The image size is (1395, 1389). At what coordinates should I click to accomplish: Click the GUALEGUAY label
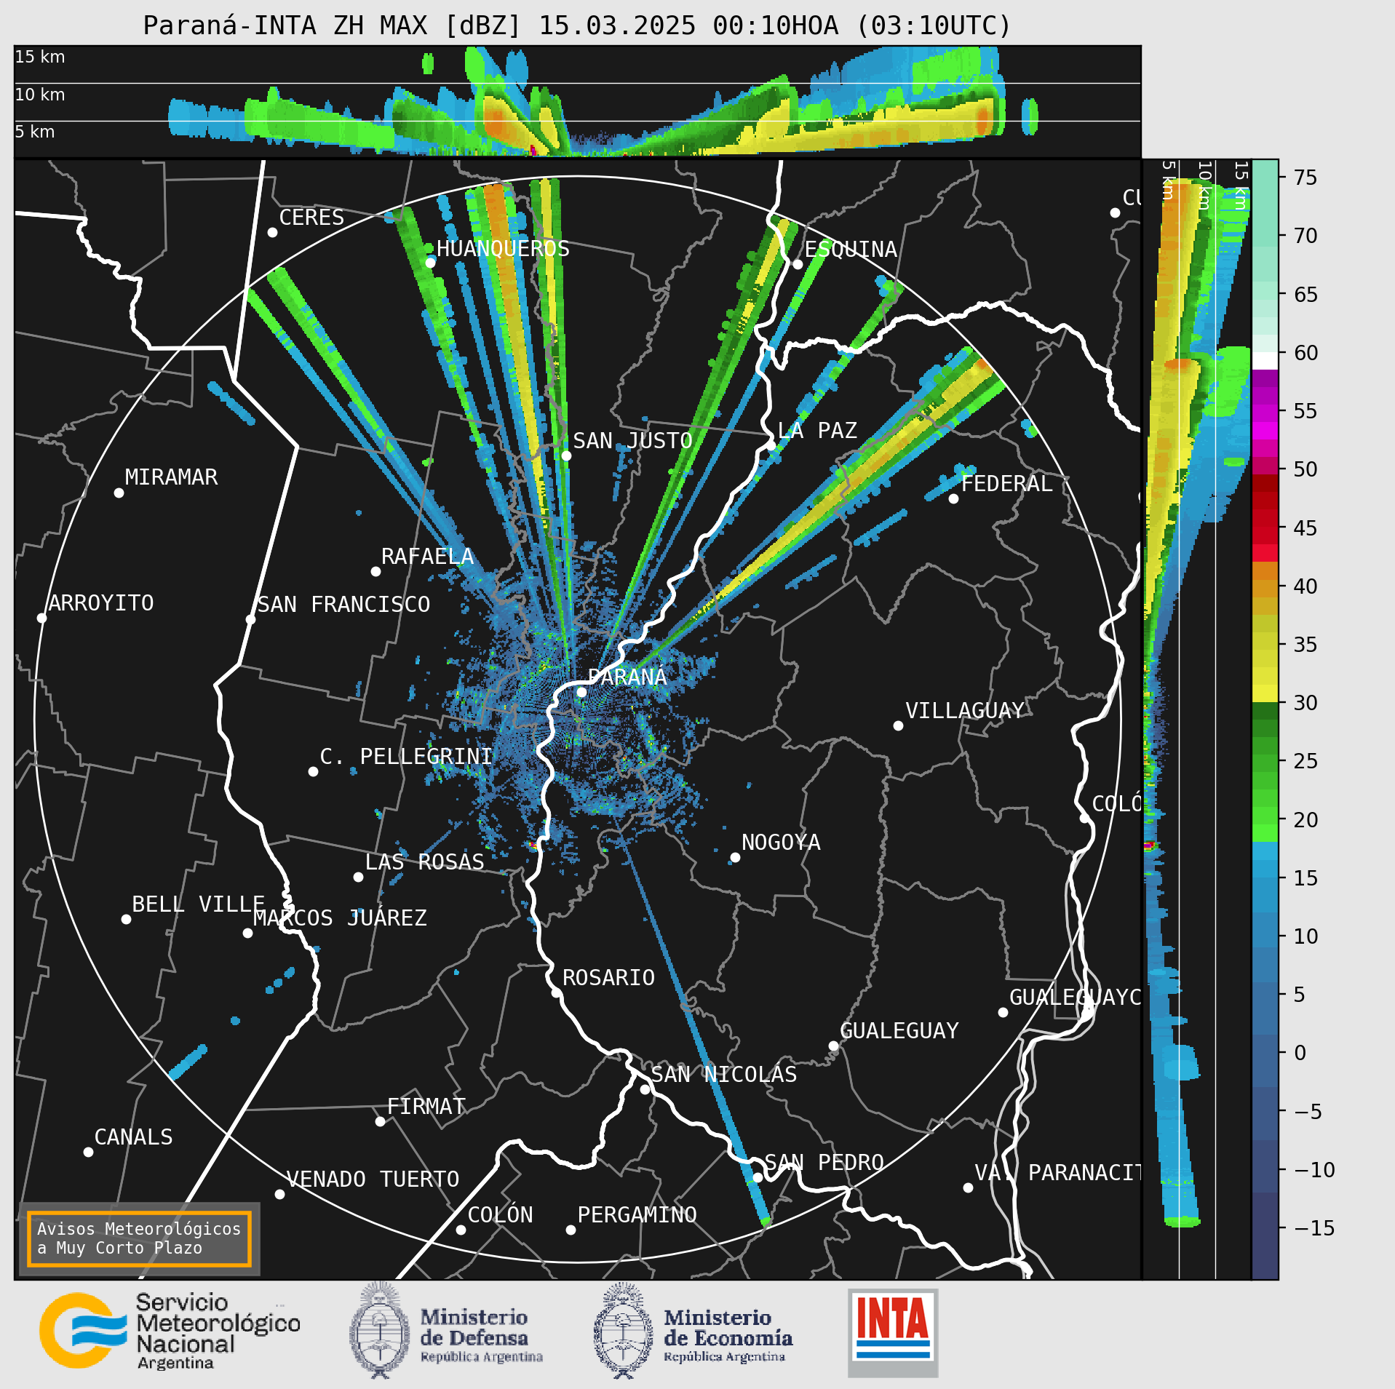(x=899, y=1030)
